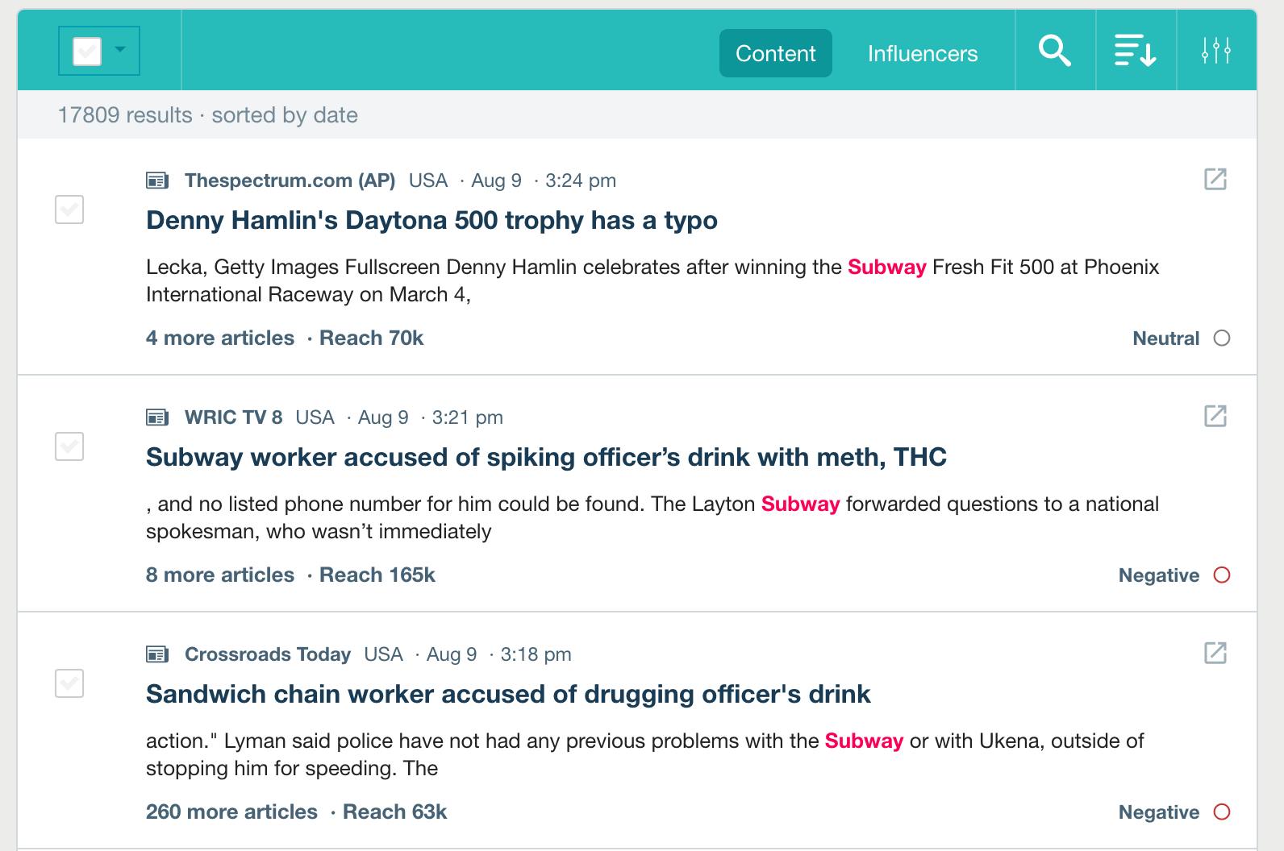Open WRIC TV 8 article external link icon
1284x851 pixels.
(x=1215, y=416)
